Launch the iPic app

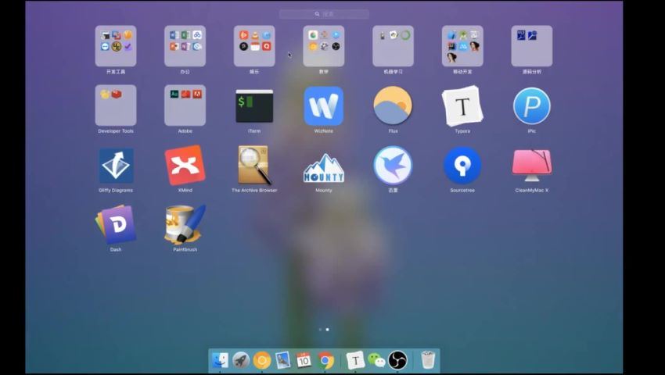tap(532, 106)
